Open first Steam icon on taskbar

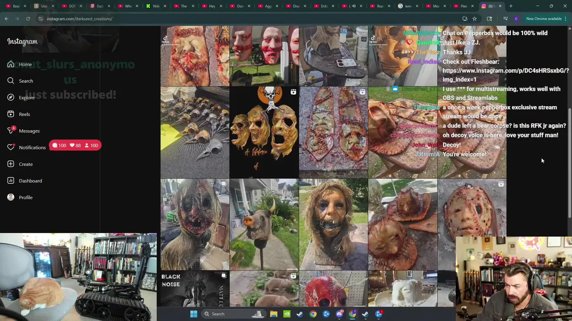300,314
